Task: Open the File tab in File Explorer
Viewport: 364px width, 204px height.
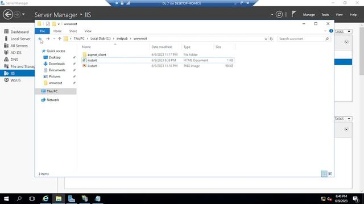Action: point(42,31)
